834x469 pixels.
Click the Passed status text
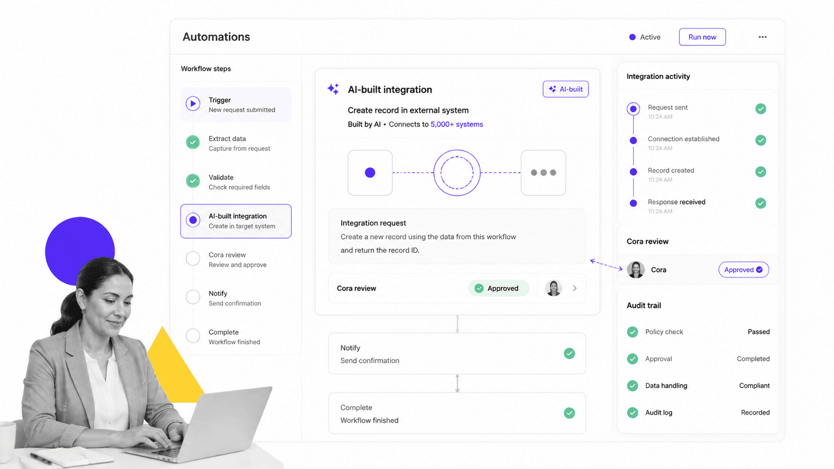(x=759, y=332)
